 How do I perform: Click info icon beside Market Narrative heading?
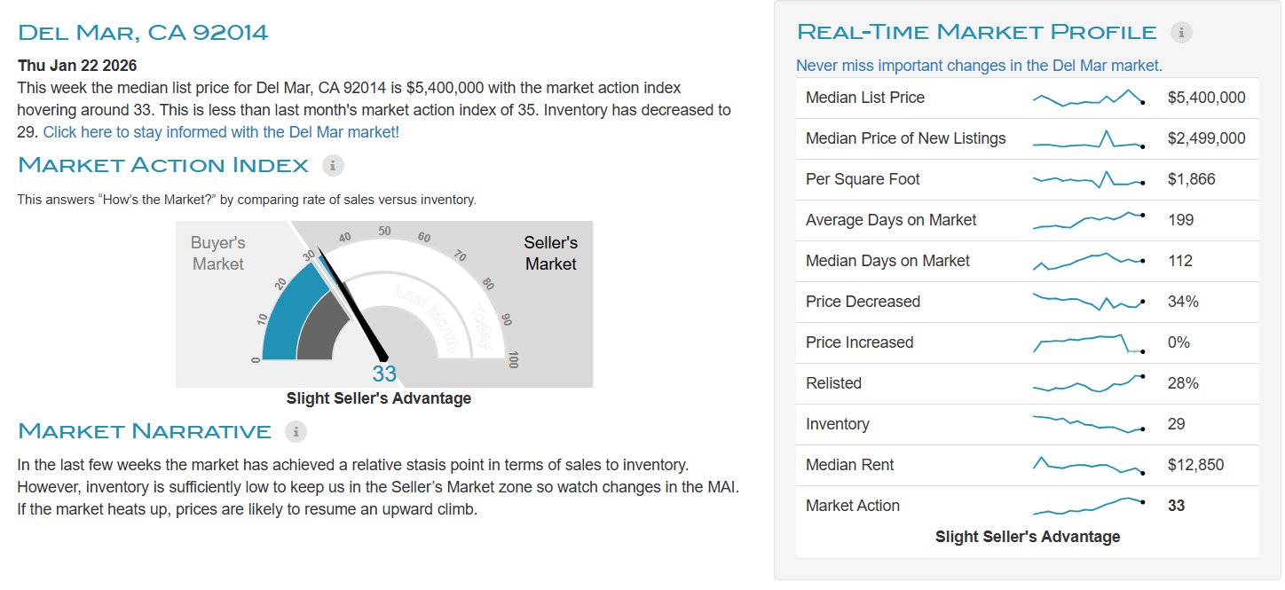tap(296, 431)
